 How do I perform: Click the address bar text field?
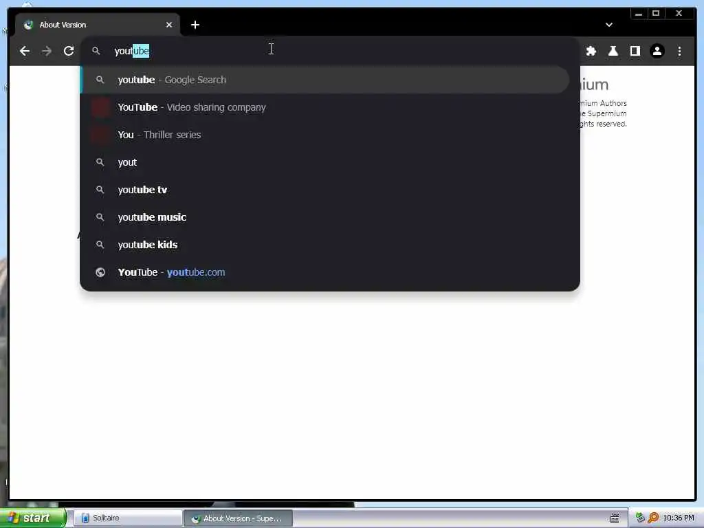[x=329, y=51]
